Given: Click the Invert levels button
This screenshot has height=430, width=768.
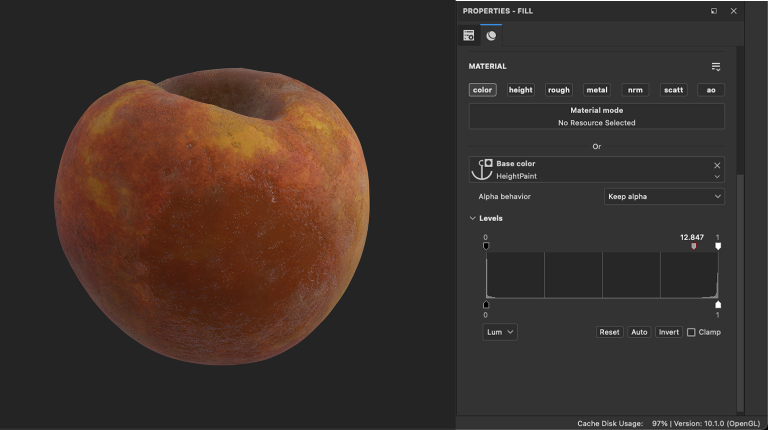Looking at the screenshot, I should [668, 332].
